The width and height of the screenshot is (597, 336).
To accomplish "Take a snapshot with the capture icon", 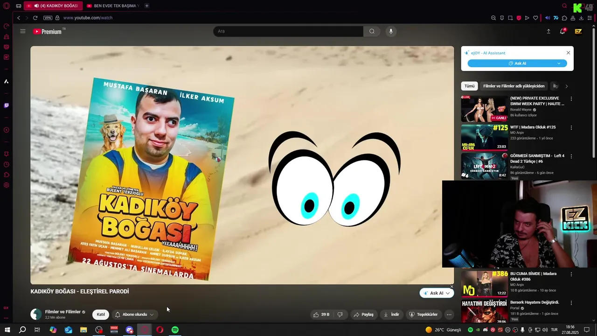I will click(510, 18).
